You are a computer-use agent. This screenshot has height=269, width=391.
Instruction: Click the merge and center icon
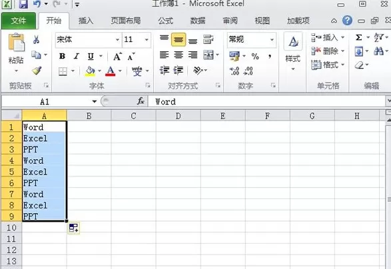pyautogui.click(x=208, y=55)
